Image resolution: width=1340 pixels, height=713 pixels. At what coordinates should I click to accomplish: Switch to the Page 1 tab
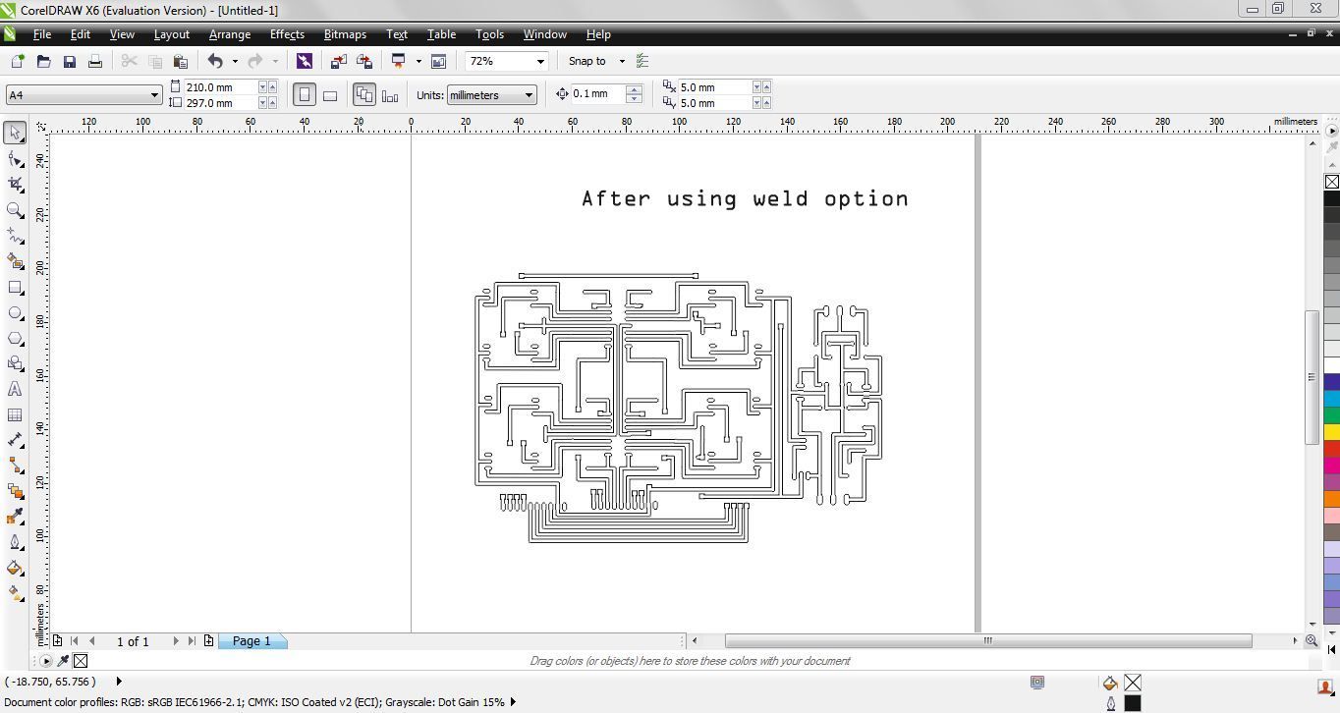pyautogui.click(x=251, y=640)
